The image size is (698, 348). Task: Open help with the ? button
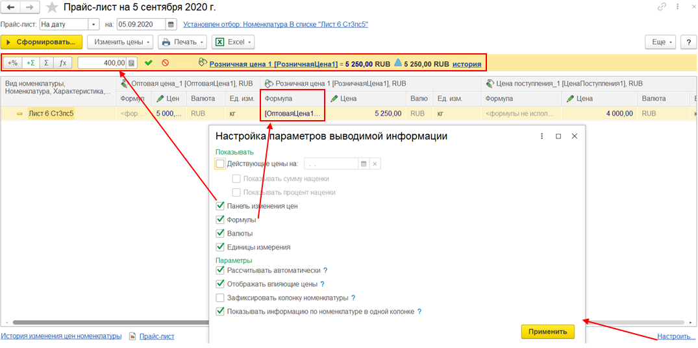pos(689,42)
